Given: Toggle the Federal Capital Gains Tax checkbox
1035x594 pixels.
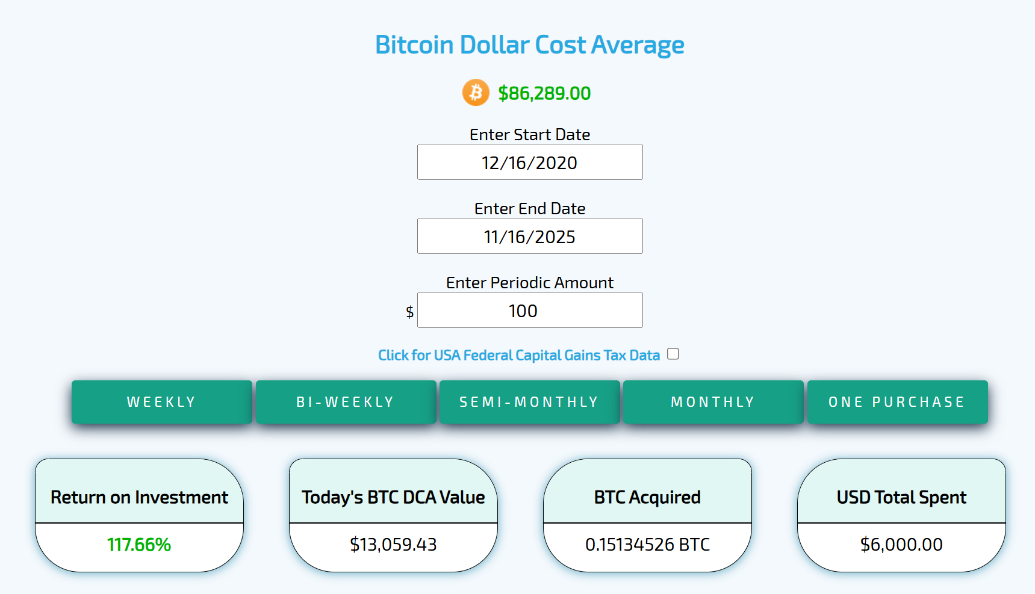Looking at the screenshot, I should coord(673,354).
